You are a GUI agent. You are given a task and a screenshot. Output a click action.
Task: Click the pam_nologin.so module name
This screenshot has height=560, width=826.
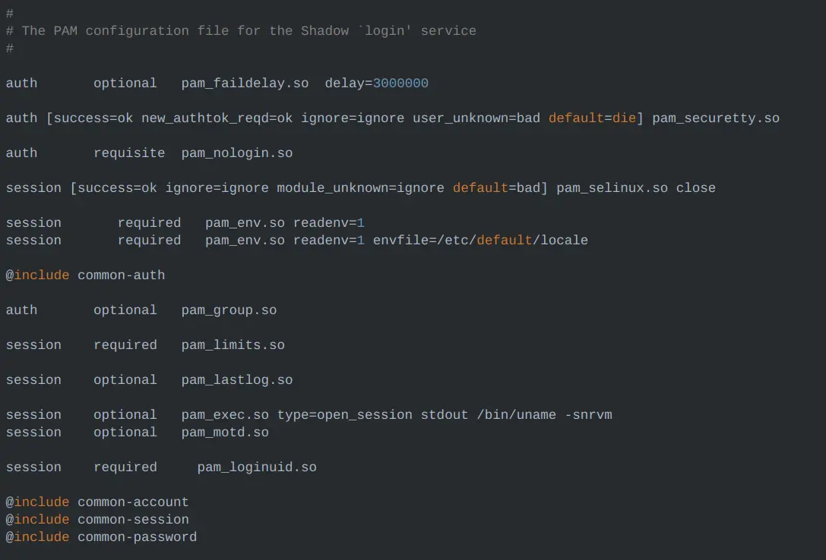(237, 153)
